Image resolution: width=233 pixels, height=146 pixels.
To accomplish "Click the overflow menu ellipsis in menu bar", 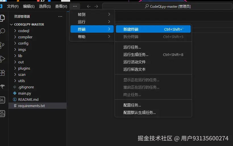I will click(75, 6).
